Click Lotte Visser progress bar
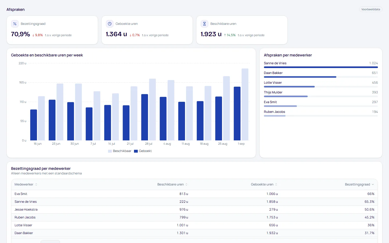Image resolution: width=389 pixels, height=243 pixels. pos(321,87)
